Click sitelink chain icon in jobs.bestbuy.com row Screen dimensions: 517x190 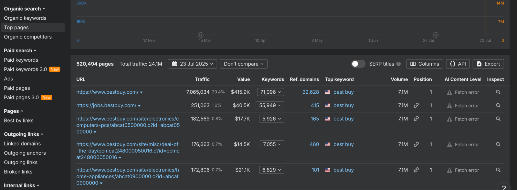tap(416, 105)
